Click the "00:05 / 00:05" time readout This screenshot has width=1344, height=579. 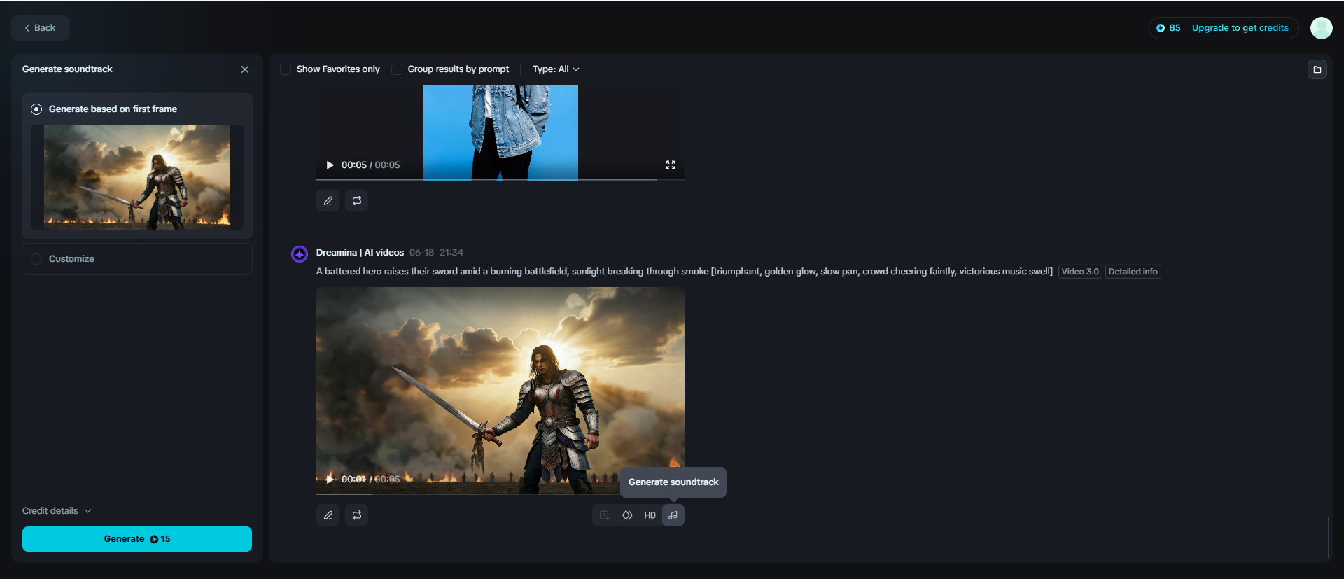(x=371, y=165)
